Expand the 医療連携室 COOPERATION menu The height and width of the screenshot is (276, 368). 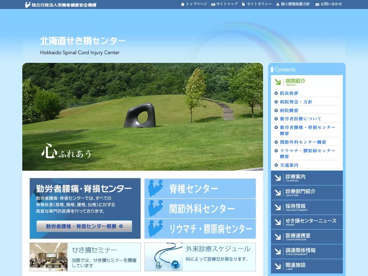tap(307, 237)
